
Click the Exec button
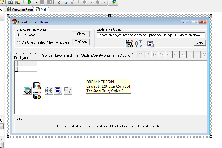tap(200, 42)
